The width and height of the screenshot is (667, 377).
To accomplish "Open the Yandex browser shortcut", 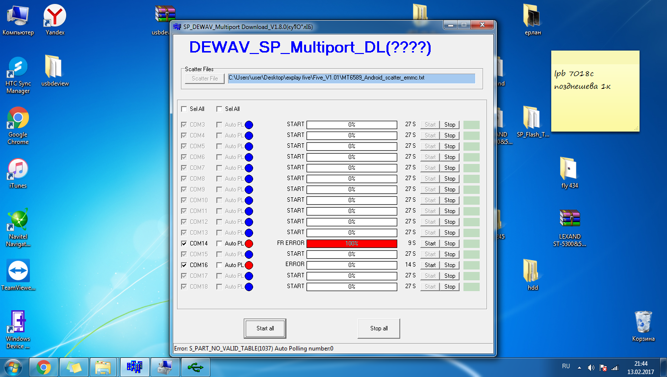I will (x=55, y=16).
